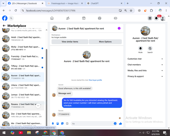
Task: Open Liliana conversation in chat list
Action: coord(23,86)
